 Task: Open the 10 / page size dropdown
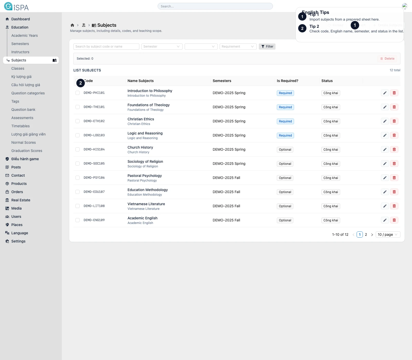[x=388, y=235]
